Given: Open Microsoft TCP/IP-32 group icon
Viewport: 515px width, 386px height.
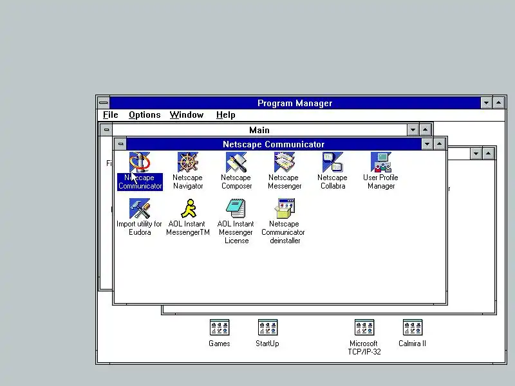Looking at the screenshot, I should 364,327.
